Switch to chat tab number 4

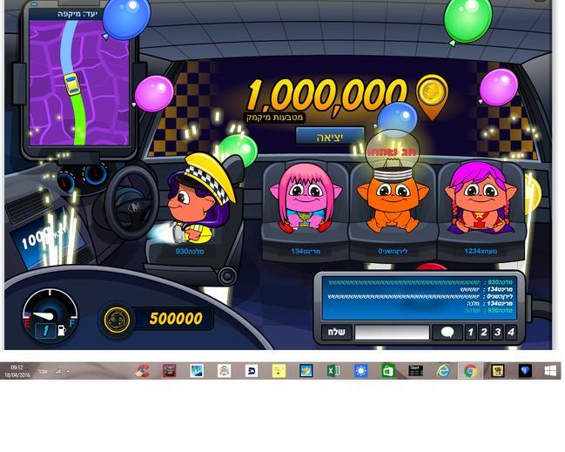pyautogui.click(x=511, y=333)
